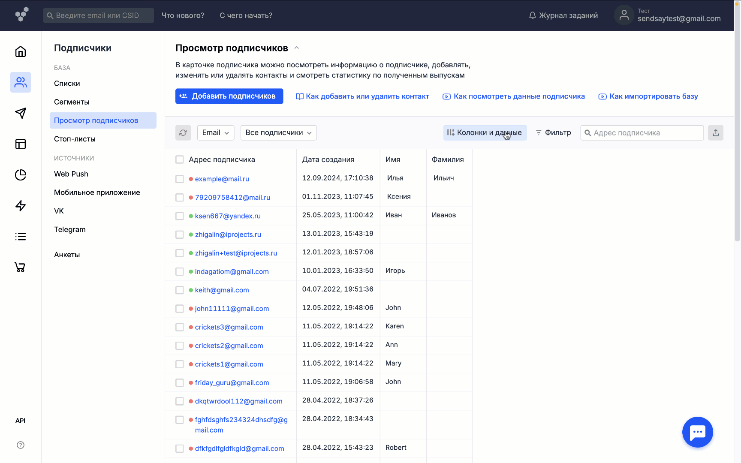This screenshot has width=741, height=463.
Task: Open the home dashboard icon in sidebar
Action: [x=21, y=52]
